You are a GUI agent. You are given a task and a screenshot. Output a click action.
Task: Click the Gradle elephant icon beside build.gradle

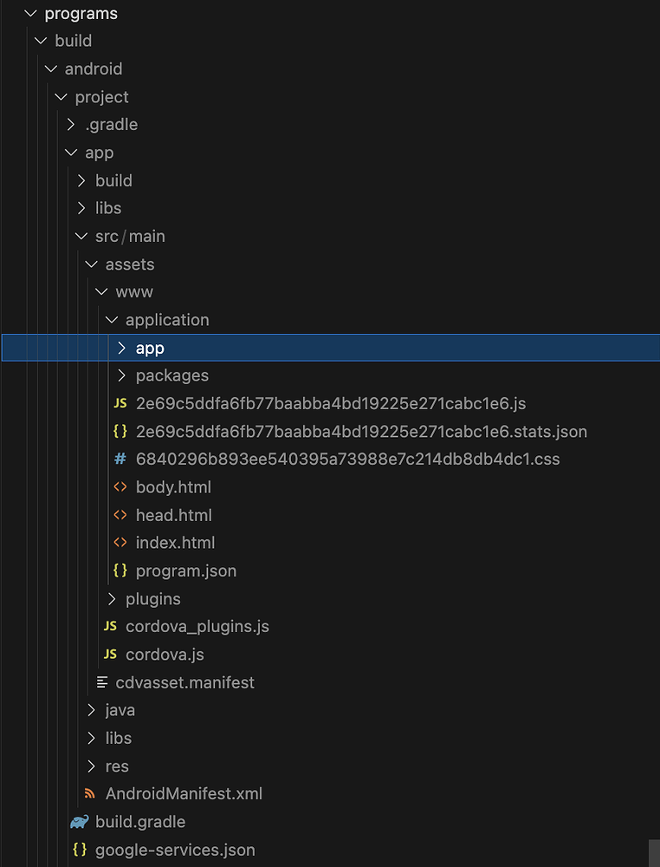coord(79,821)
